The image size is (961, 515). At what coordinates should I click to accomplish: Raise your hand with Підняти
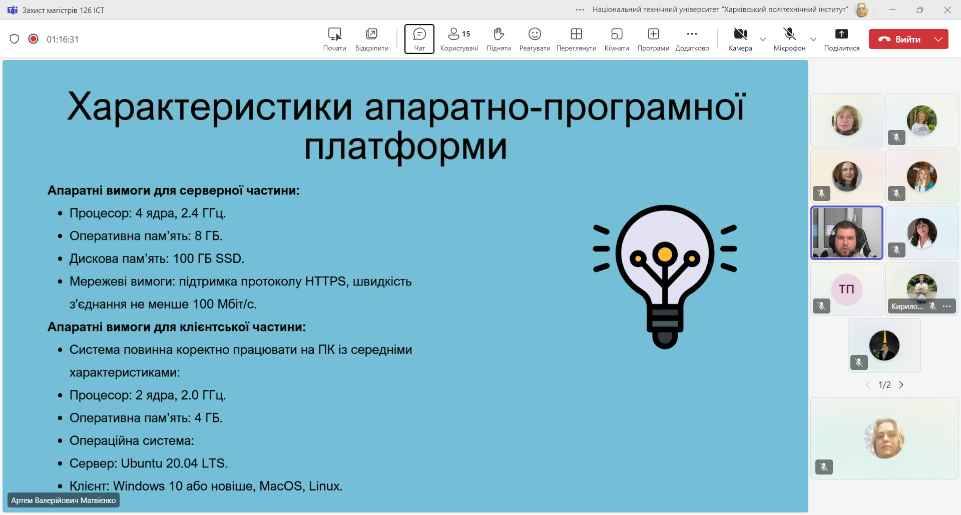click(x=499, y=39)
